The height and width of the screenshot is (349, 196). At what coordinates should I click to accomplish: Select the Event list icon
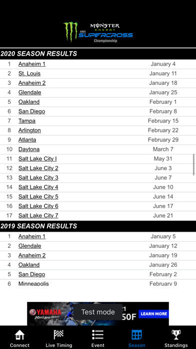click(x=97, y=335)
